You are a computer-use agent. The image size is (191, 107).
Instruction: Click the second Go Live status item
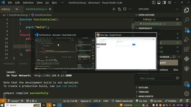(156, 101)
